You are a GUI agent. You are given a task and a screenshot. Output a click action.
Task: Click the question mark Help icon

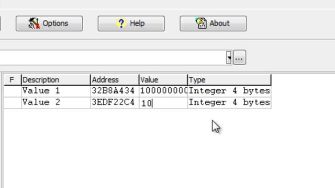[121, 23]
